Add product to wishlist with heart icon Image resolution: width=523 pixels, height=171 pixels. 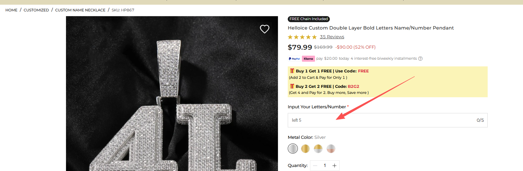(265, 29)
